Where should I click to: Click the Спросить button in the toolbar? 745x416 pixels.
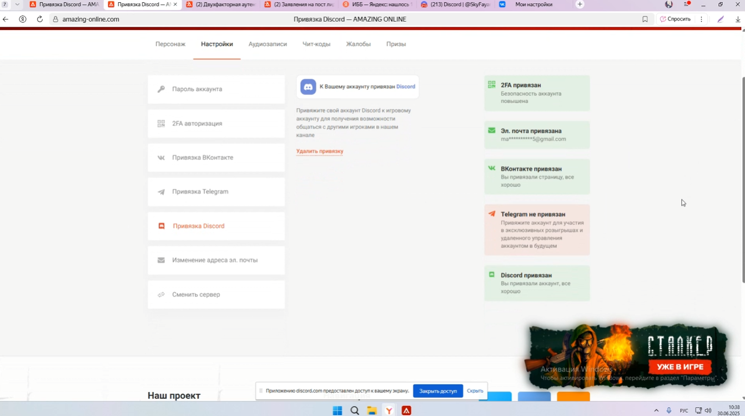point(675,19)
